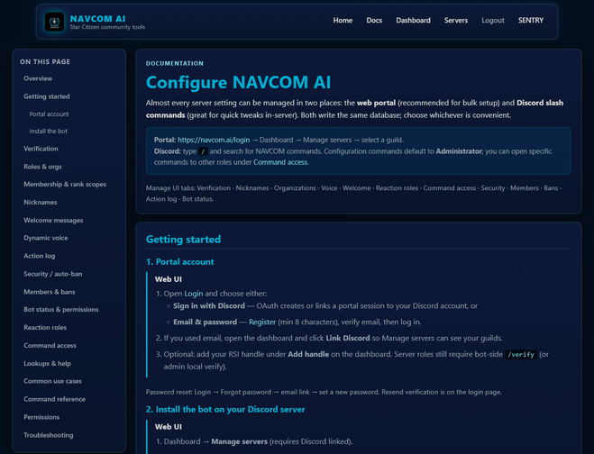Click the 'Email & password' bold text

(205, 322)
